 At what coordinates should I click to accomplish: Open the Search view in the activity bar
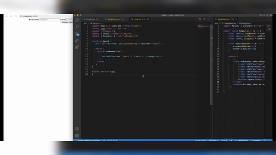(x=77, y=27)
